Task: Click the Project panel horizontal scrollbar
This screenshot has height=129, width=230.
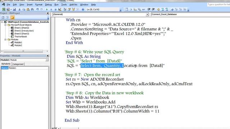Action: (x=24, y=51)
